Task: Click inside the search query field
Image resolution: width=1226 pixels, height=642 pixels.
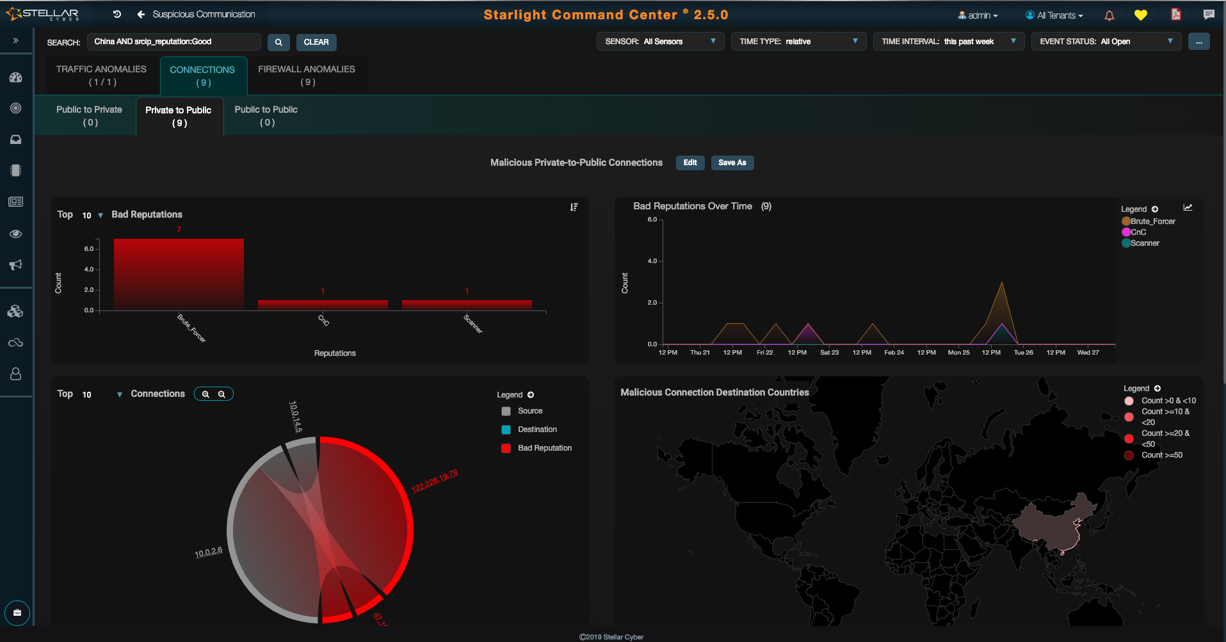Action: click(x=174, y=42)
